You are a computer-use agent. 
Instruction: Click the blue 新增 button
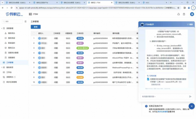(36, 27)
